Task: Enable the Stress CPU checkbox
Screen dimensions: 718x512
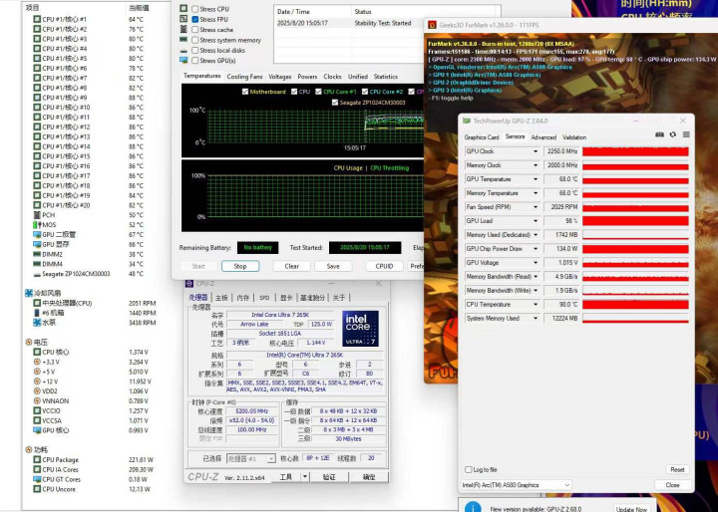Action: point(195,9)
